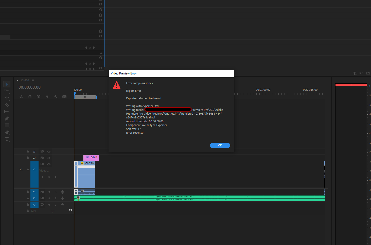Select the Hand tool in the toolbar
Viewport: 371px width, 245px height.
pyautogui.click(x=7, y=132)
